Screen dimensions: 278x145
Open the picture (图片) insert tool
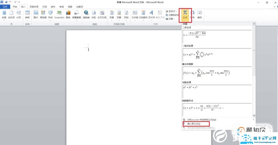coord(36,14)
